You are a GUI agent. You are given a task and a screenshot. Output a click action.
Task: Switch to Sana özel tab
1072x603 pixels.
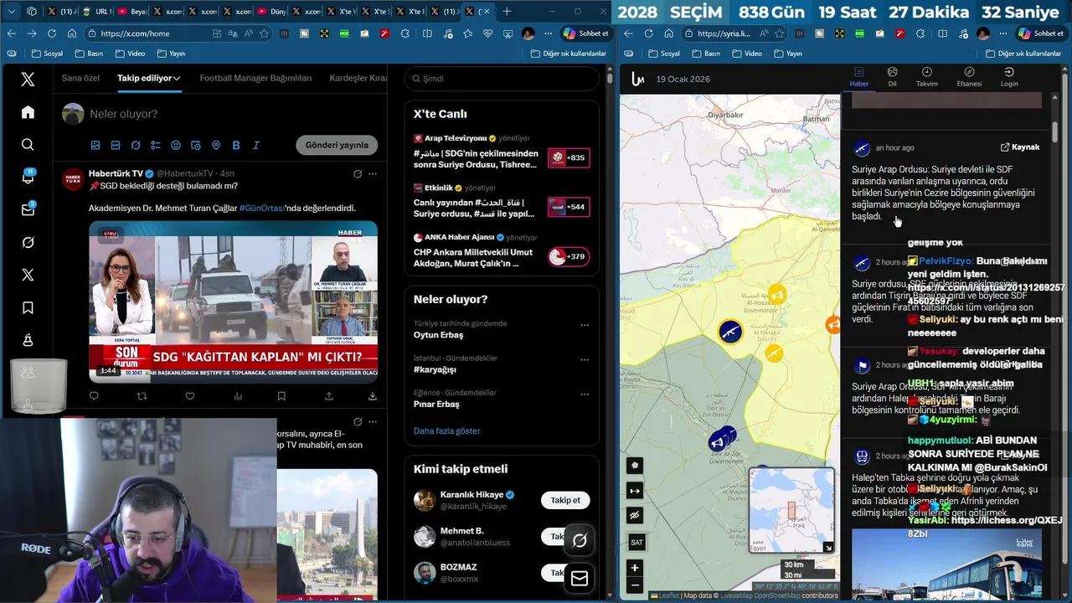(80, 78)
